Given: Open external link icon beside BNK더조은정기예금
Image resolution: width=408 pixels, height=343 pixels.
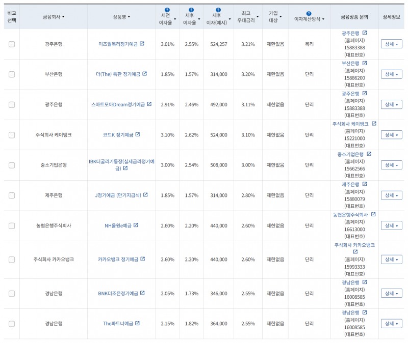Looking at the screenshot, I should coord(142,293).
